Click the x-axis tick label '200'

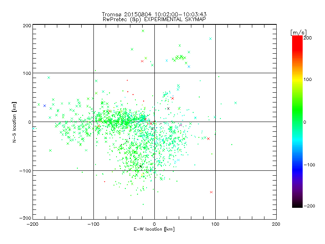tap(276, 224)
